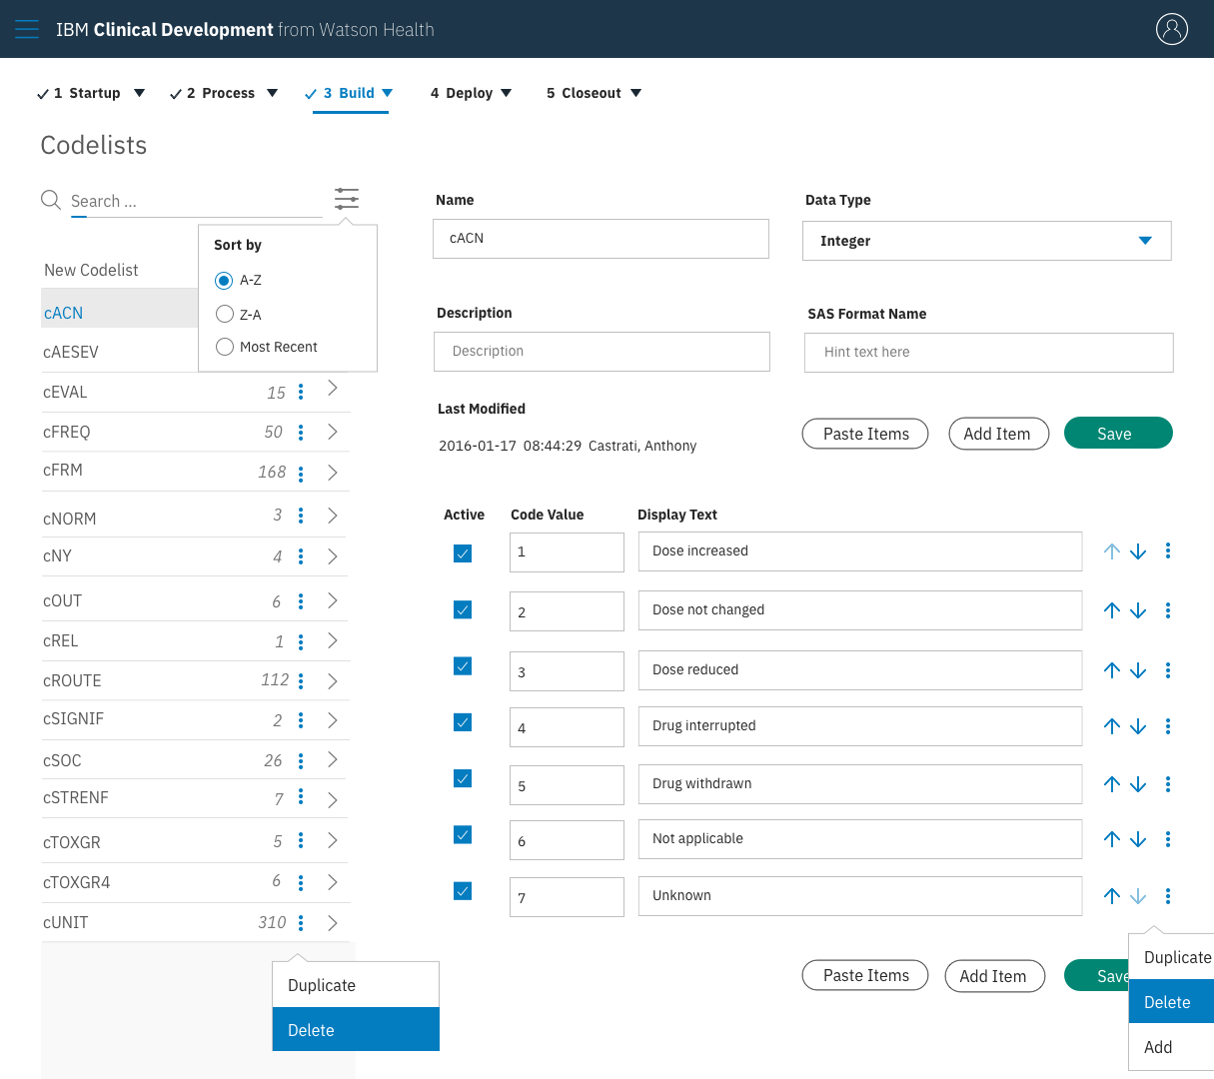Open options menu for Dose reduced row
1214x1079 pixels.
click(1168, 670)
